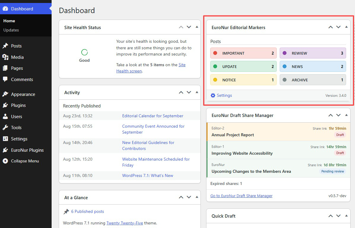Image resolution: width=355 pixels, height=228 pixels.
Task: Open the Posts menu label
Action: pyautogui.click(x=16, y=46)
